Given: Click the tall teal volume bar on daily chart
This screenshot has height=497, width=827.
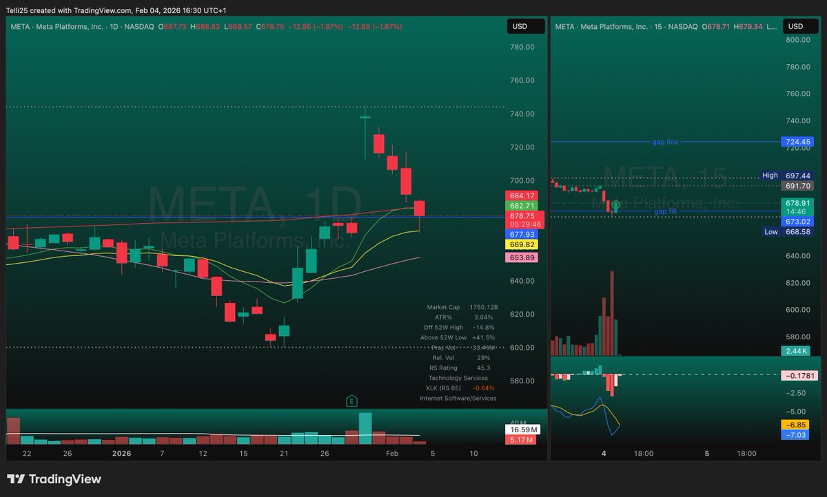Looking at the screenshot, I should 365,428.
